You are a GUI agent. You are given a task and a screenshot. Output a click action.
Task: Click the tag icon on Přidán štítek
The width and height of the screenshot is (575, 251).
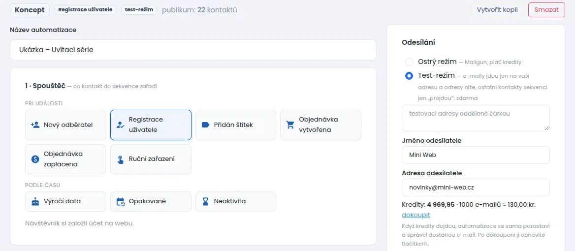coord(205,125)
